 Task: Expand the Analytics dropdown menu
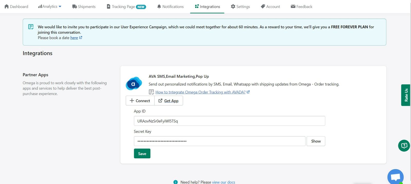click(x=50, y=7)
